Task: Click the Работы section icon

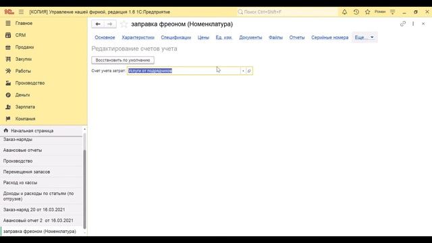Action: tap(8, 71)
